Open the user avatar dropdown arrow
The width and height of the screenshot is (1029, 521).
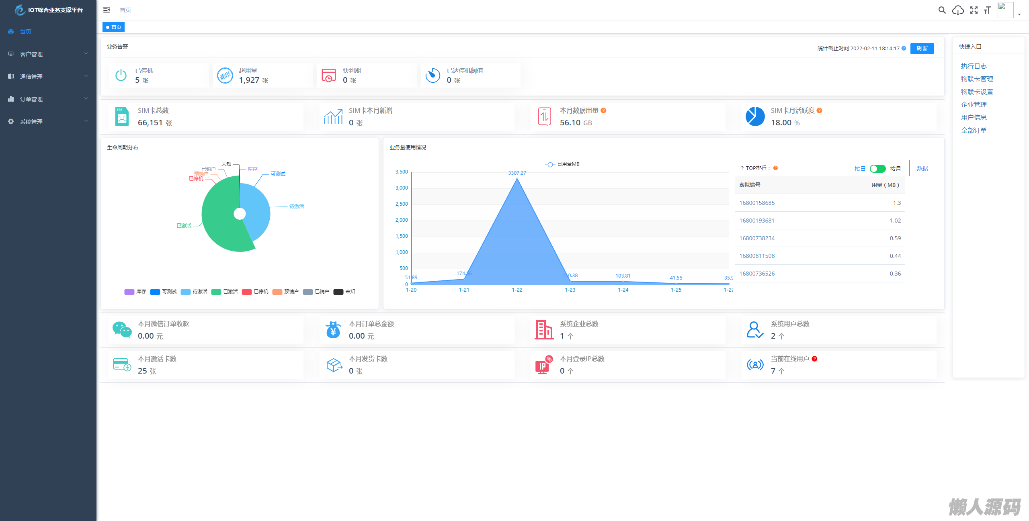pos(1019,14)
